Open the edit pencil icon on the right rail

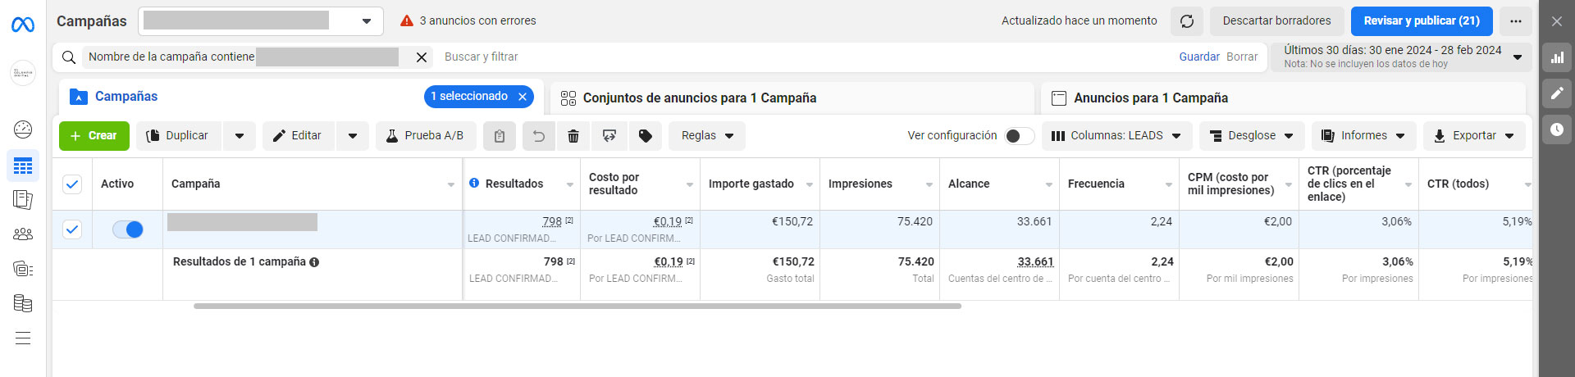[1557, 93]
